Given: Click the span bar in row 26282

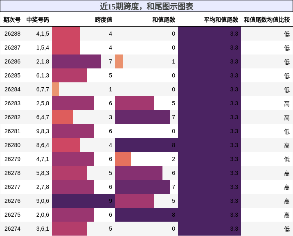Looking at the screenshot, I should pyautogui.click(x=63, y=117).
